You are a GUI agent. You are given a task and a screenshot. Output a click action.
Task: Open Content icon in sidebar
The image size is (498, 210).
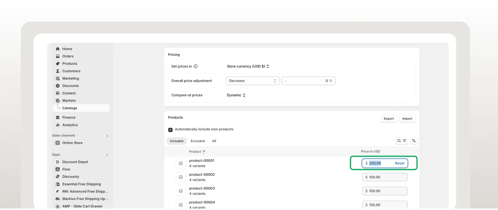tap(58, 93)
